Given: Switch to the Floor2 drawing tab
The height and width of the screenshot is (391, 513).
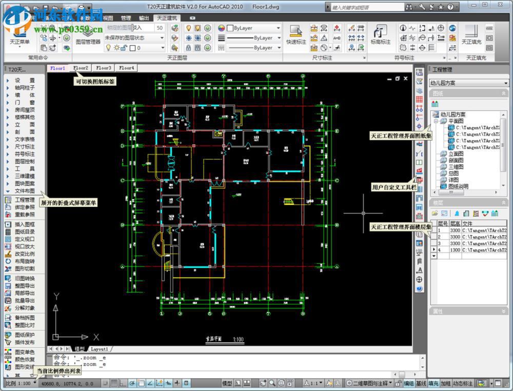Looking at the screenshot, I should point(81,67).
